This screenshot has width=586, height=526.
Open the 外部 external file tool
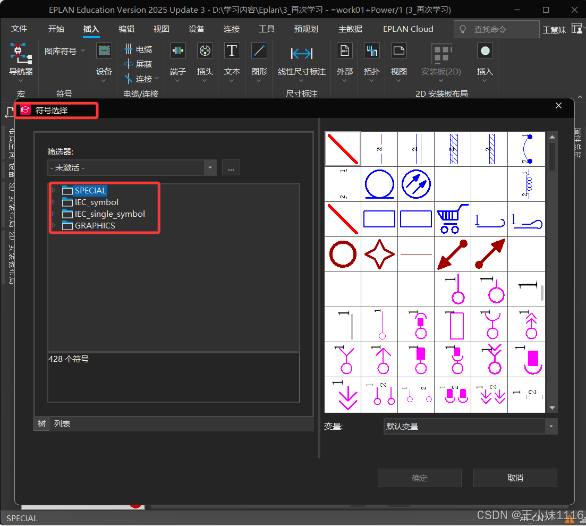(345, 51)
